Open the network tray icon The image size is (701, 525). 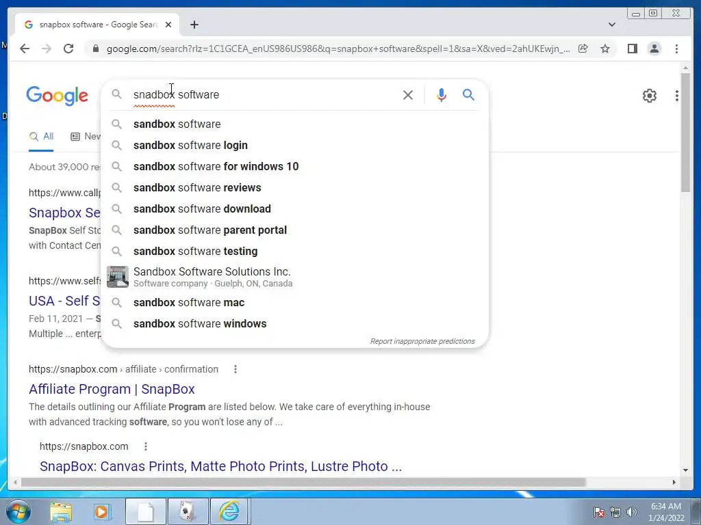coord(615,511)
